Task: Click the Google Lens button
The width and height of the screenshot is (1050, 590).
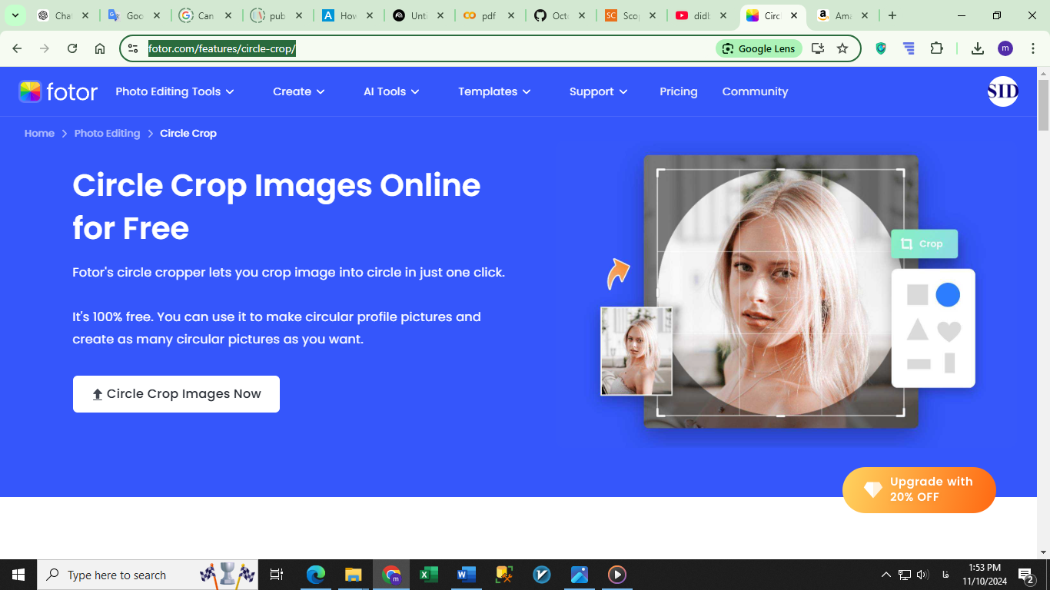Action: coord(759,48)
